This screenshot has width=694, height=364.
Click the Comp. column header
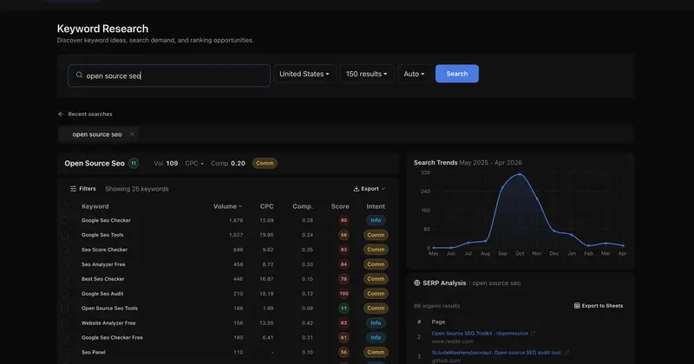[302, 206]
